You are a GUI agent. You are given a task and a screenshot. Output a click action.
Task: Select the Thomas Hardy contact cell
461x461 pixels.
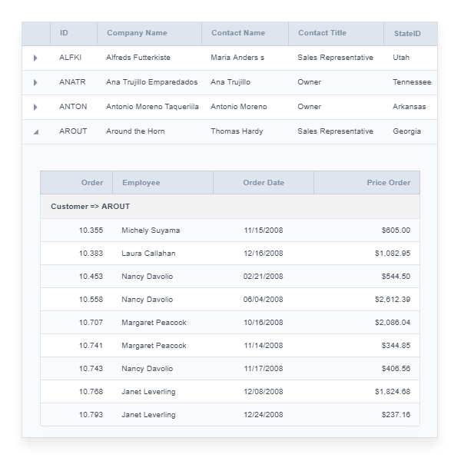(237, 131)
